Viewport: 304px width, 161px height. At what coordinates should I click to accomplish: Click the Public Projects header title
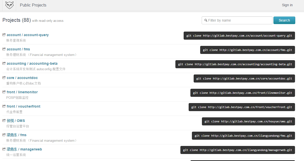(33, 5)
